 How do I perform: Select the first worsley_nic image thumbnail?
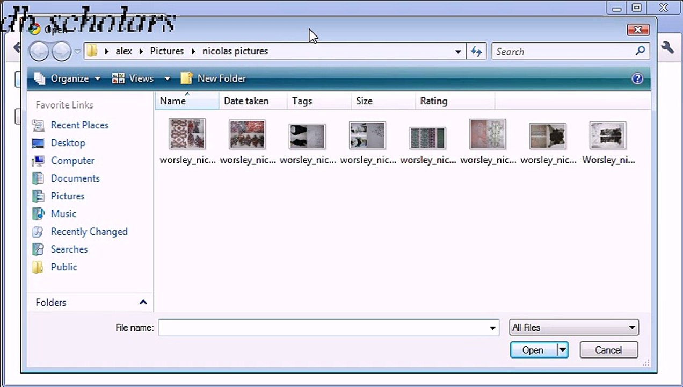tap(187, 134)
